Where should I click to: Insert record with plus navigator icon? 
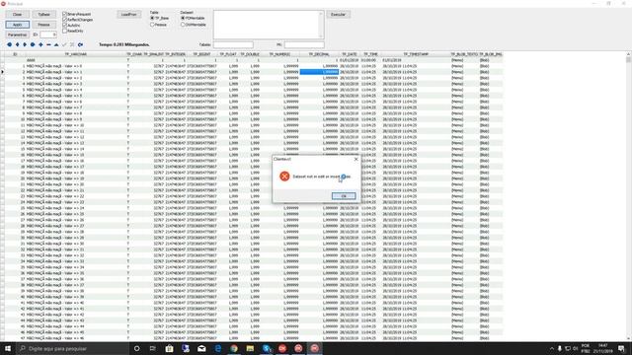tap(40, 44)
